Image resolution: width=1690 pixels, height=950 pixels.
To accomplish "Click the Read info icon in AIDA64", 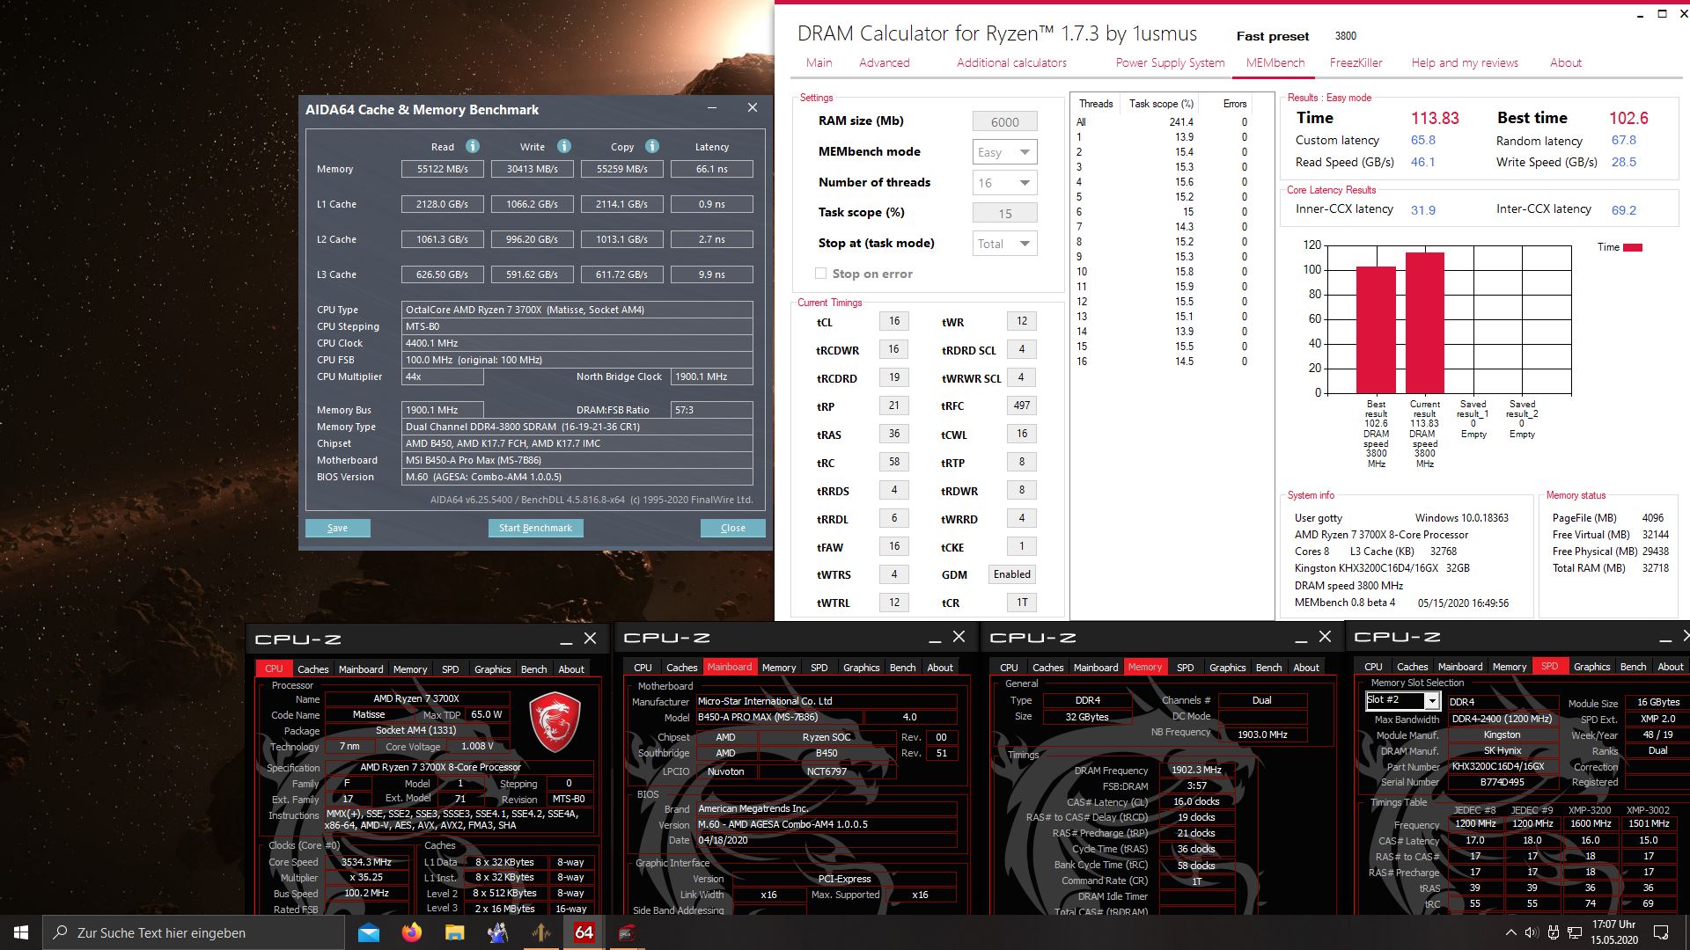I will point(470,145).
